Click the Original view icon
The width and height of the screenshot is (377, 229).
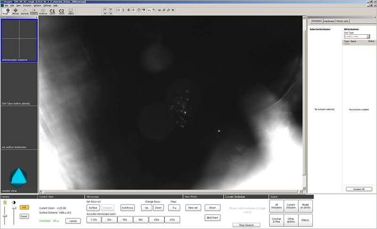(x=71, y=11)
